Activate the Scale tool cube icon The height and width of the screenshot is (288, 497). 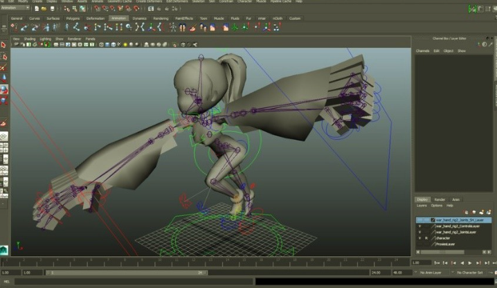pyautogui.click(x=3, y=100)
